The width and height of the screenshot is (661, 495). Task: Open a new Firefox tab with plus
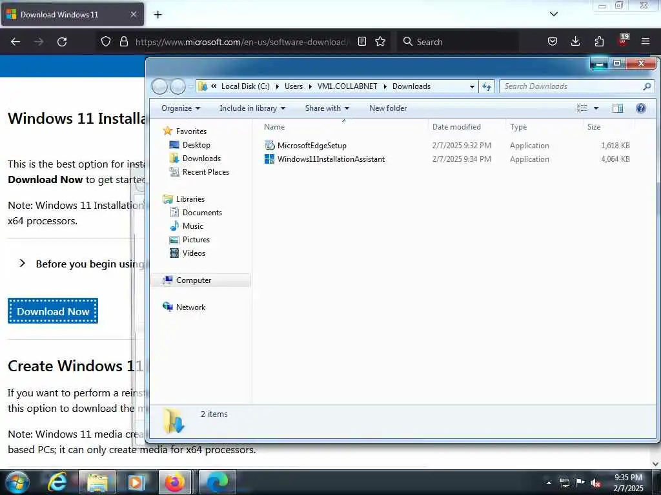coord(158,15)
